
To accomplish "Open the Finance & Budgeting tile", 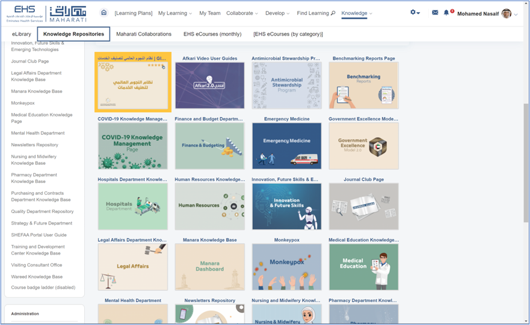I will [x=209, y=146].
